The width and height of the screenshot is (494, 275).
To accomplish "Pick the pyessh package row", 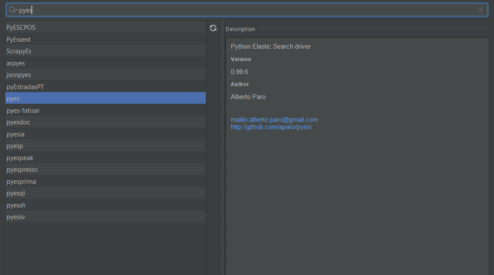I will click(106, 205).
